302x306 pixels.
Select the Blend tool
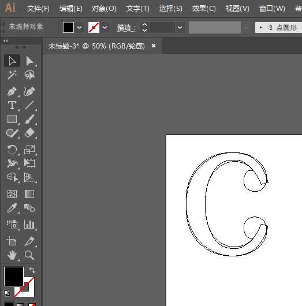click(x=29, y=208)
